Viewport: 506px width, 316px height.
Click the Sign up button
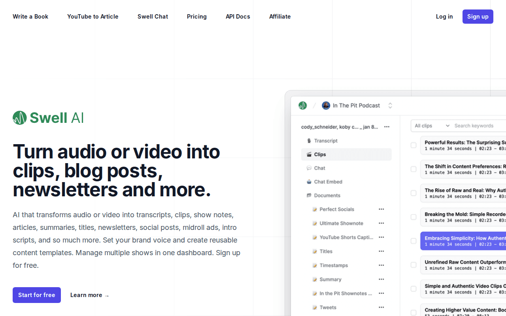(478, 17)
